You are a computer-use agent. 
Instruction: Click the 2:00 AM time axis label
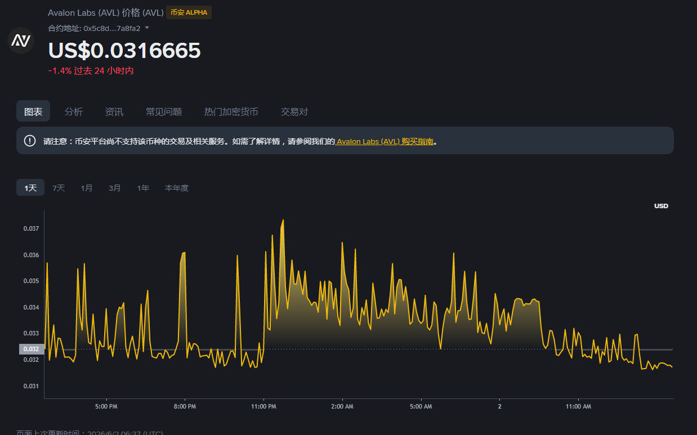342,406
